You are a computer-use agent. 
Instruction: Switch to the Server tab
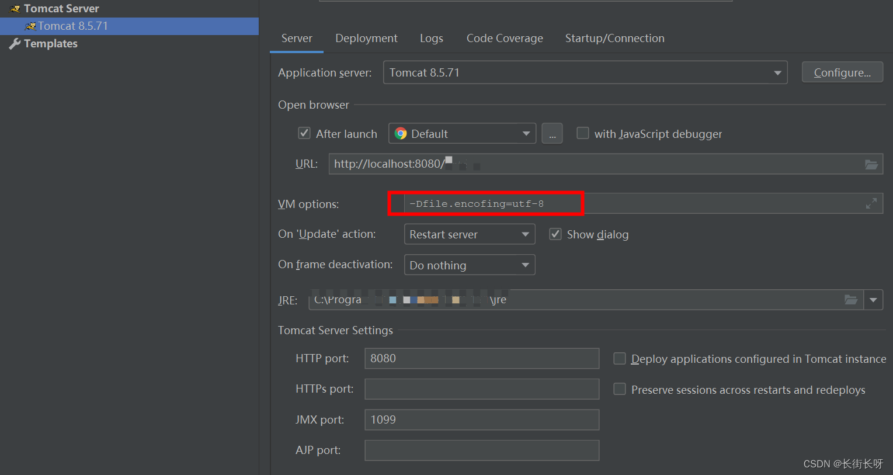[x=297, y=38]
